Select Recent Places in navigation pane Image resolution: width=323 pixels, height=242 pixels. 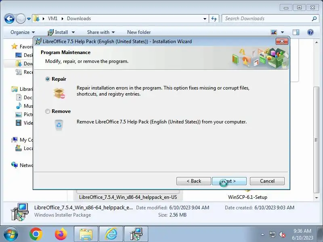[24, 72]
